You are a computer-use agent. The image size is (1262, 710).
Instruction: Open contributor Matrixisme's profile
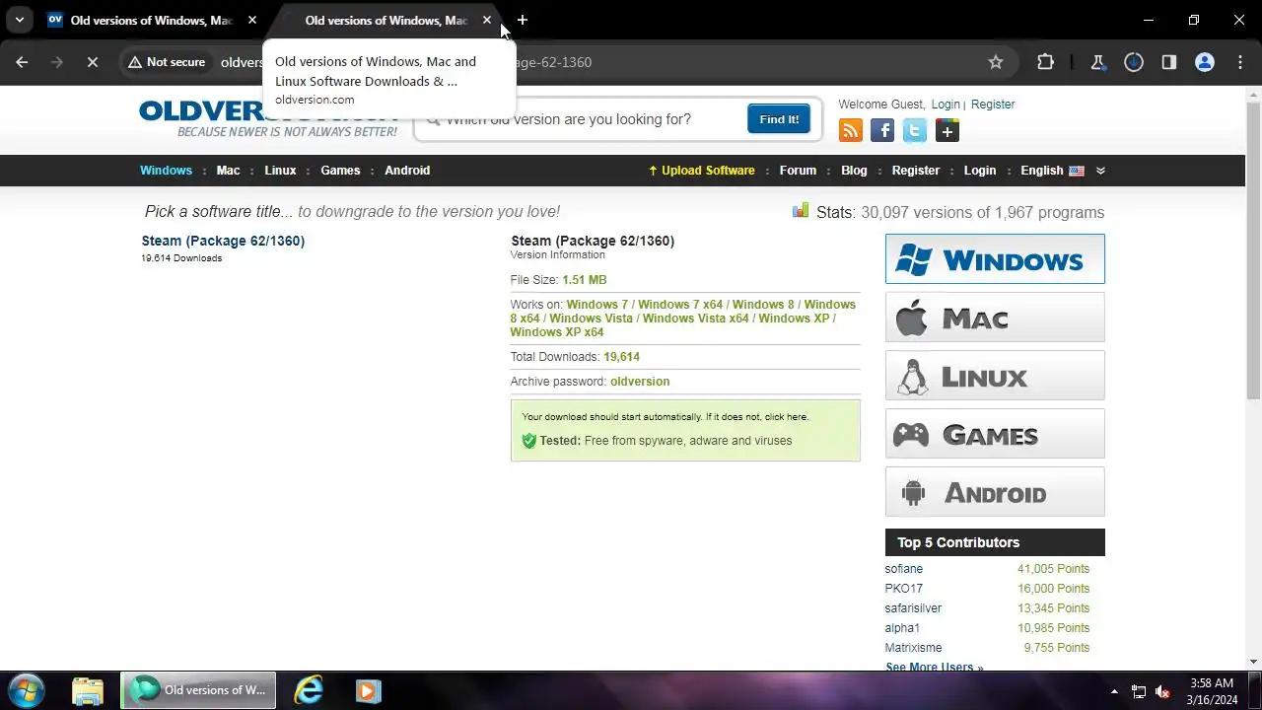(x=913, y=648)
